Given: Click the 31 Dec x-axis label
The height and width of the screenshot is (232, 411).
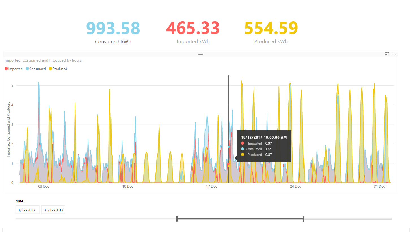Looking at the screenshot, I should [x=379, y=187].
